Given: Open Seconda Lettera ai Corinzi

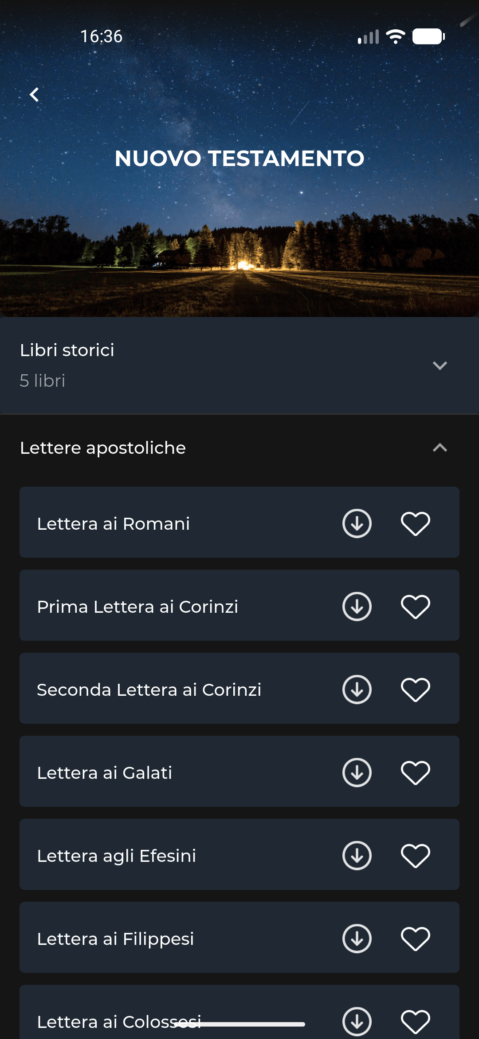Looking at the screenshot, I should click(x=149, y=690).
